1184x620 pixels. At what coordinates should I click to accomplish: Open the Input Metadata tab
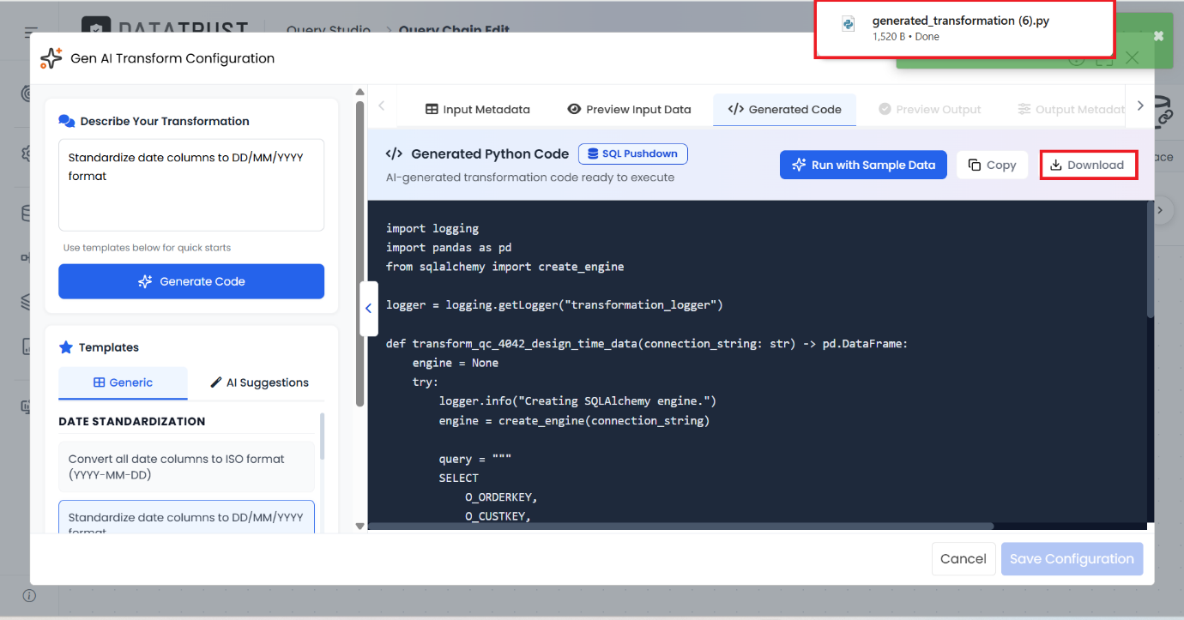coord(478,110)
